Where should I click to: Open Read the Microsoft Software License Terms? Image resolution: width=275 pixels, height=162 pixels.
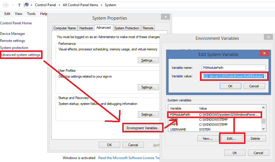pos(129,158)
